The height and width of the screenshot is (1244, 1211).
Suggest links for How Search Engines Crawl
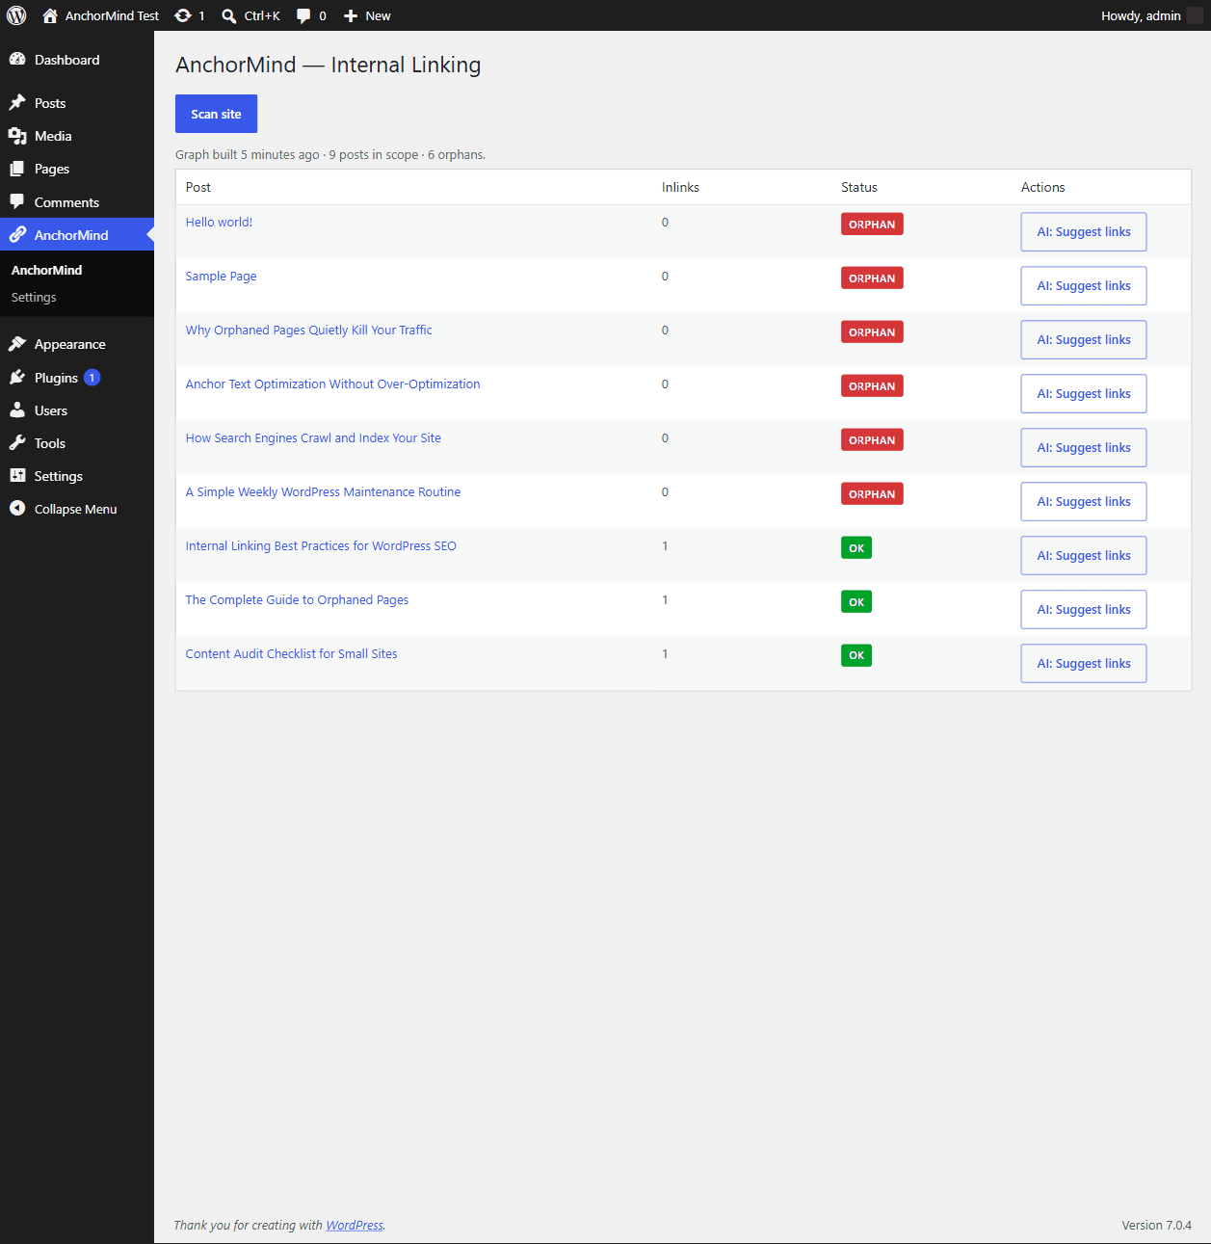pos(1084,448)
